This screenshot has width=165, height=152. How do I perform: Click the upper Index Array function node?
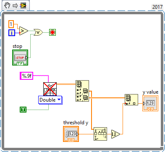(82, 91)
